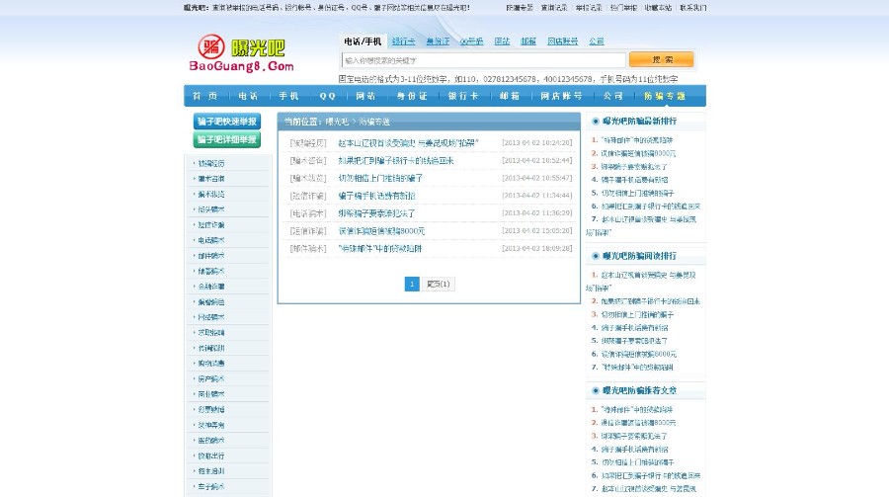Switch to the 银行卡 search tab
Image resolution: width=889 pixels, height=497 pixels.
403,41
